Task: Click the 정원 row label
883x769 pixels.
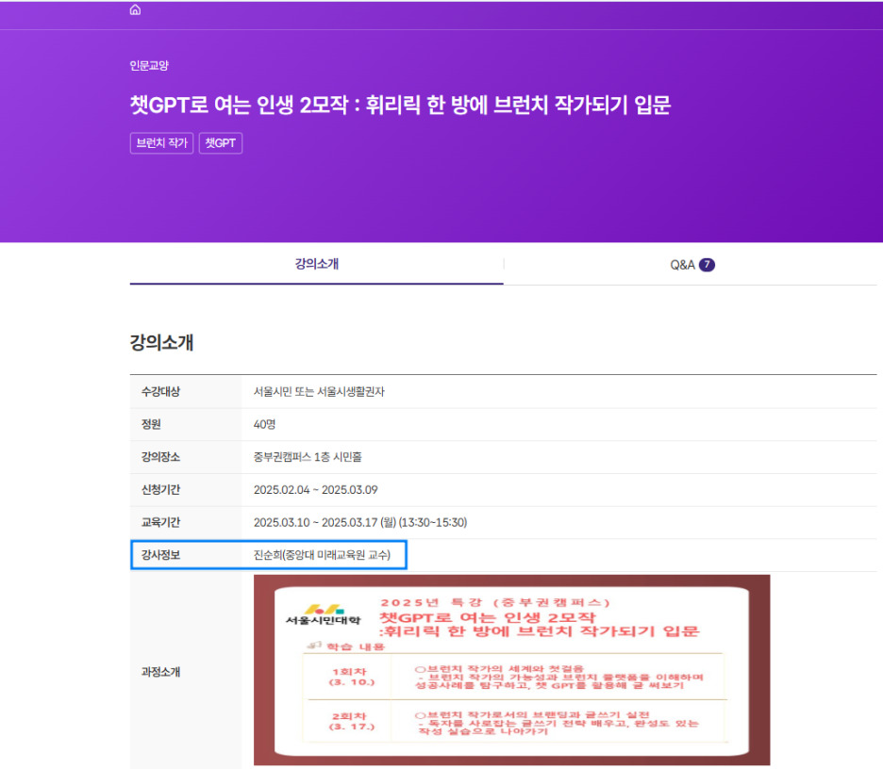Action: pos(151,424)
